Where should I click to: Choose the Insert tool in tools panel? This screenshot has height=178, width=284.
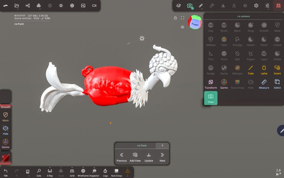point(277,70)
